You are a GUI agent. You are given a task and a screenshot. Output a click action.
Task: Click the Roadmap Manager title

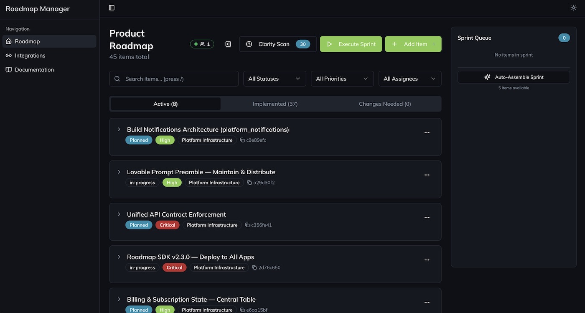38,9
